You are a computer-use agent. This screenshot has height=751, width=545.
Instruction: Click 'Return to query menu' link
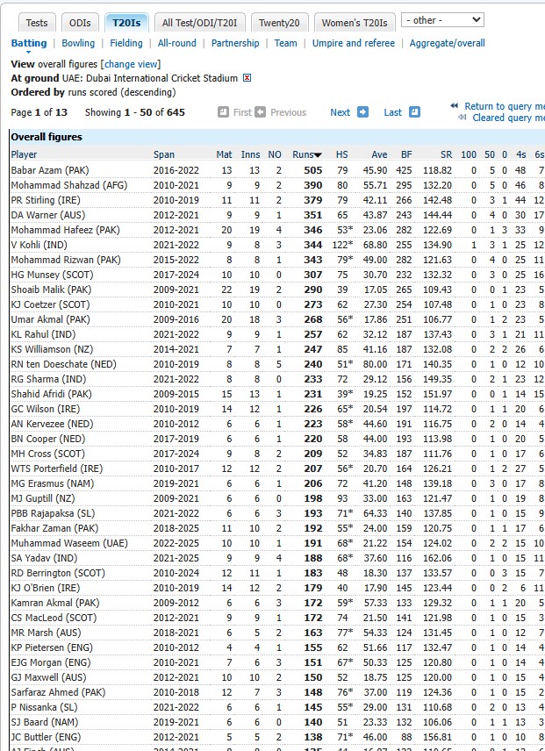pyautogui.click(x=504, y=106)
